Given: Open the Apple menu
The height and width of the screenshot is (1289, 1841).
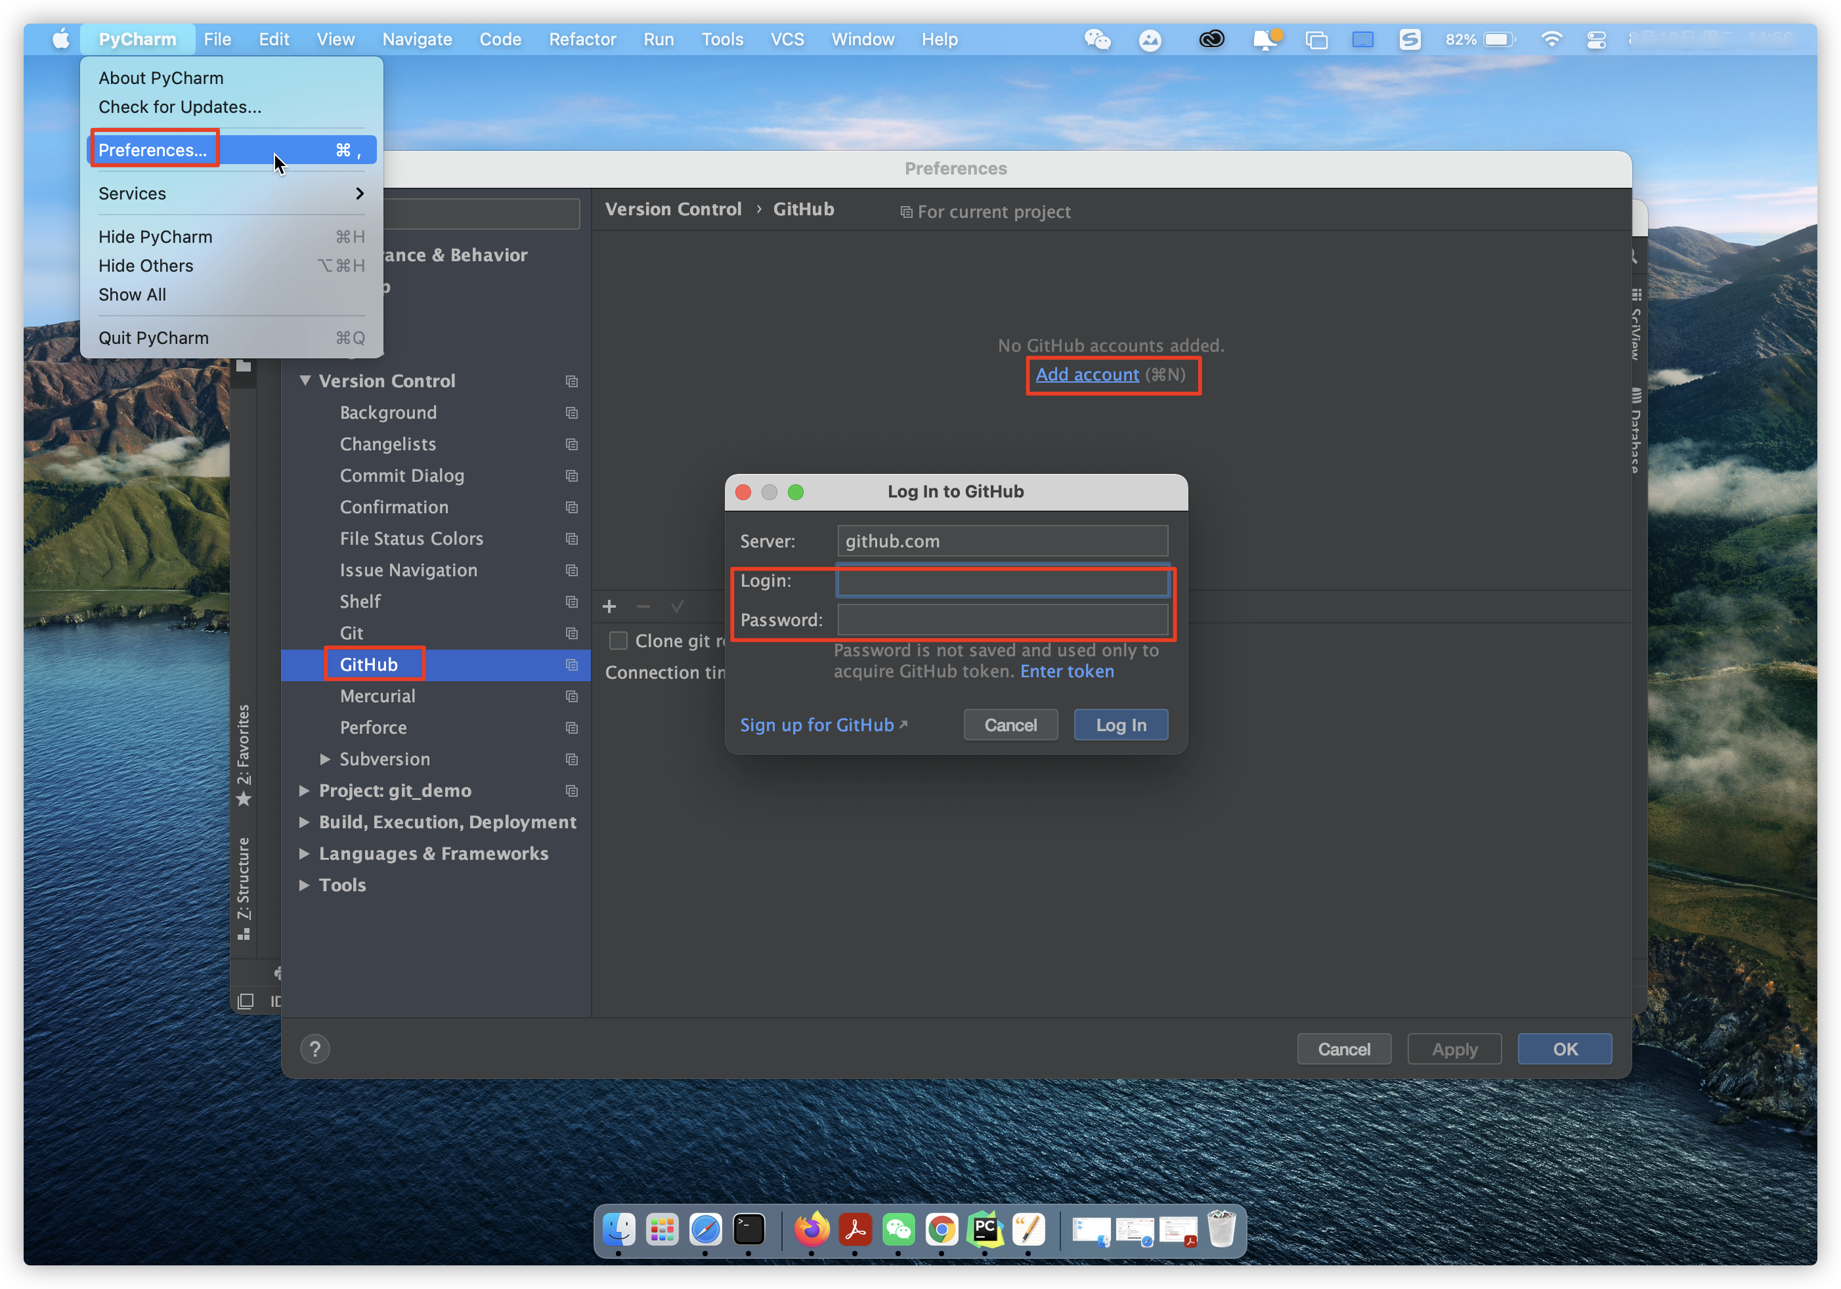Looking at the screenshot, I should (x=61, y=39).
